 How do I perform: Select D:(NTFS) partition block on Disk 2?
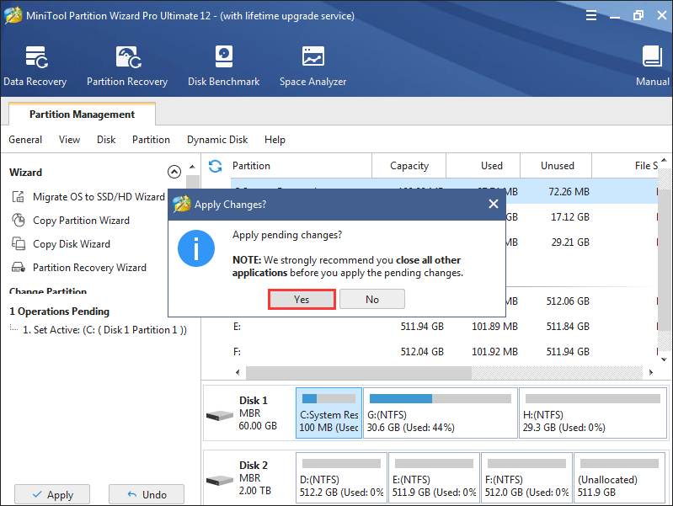(341, 477)
